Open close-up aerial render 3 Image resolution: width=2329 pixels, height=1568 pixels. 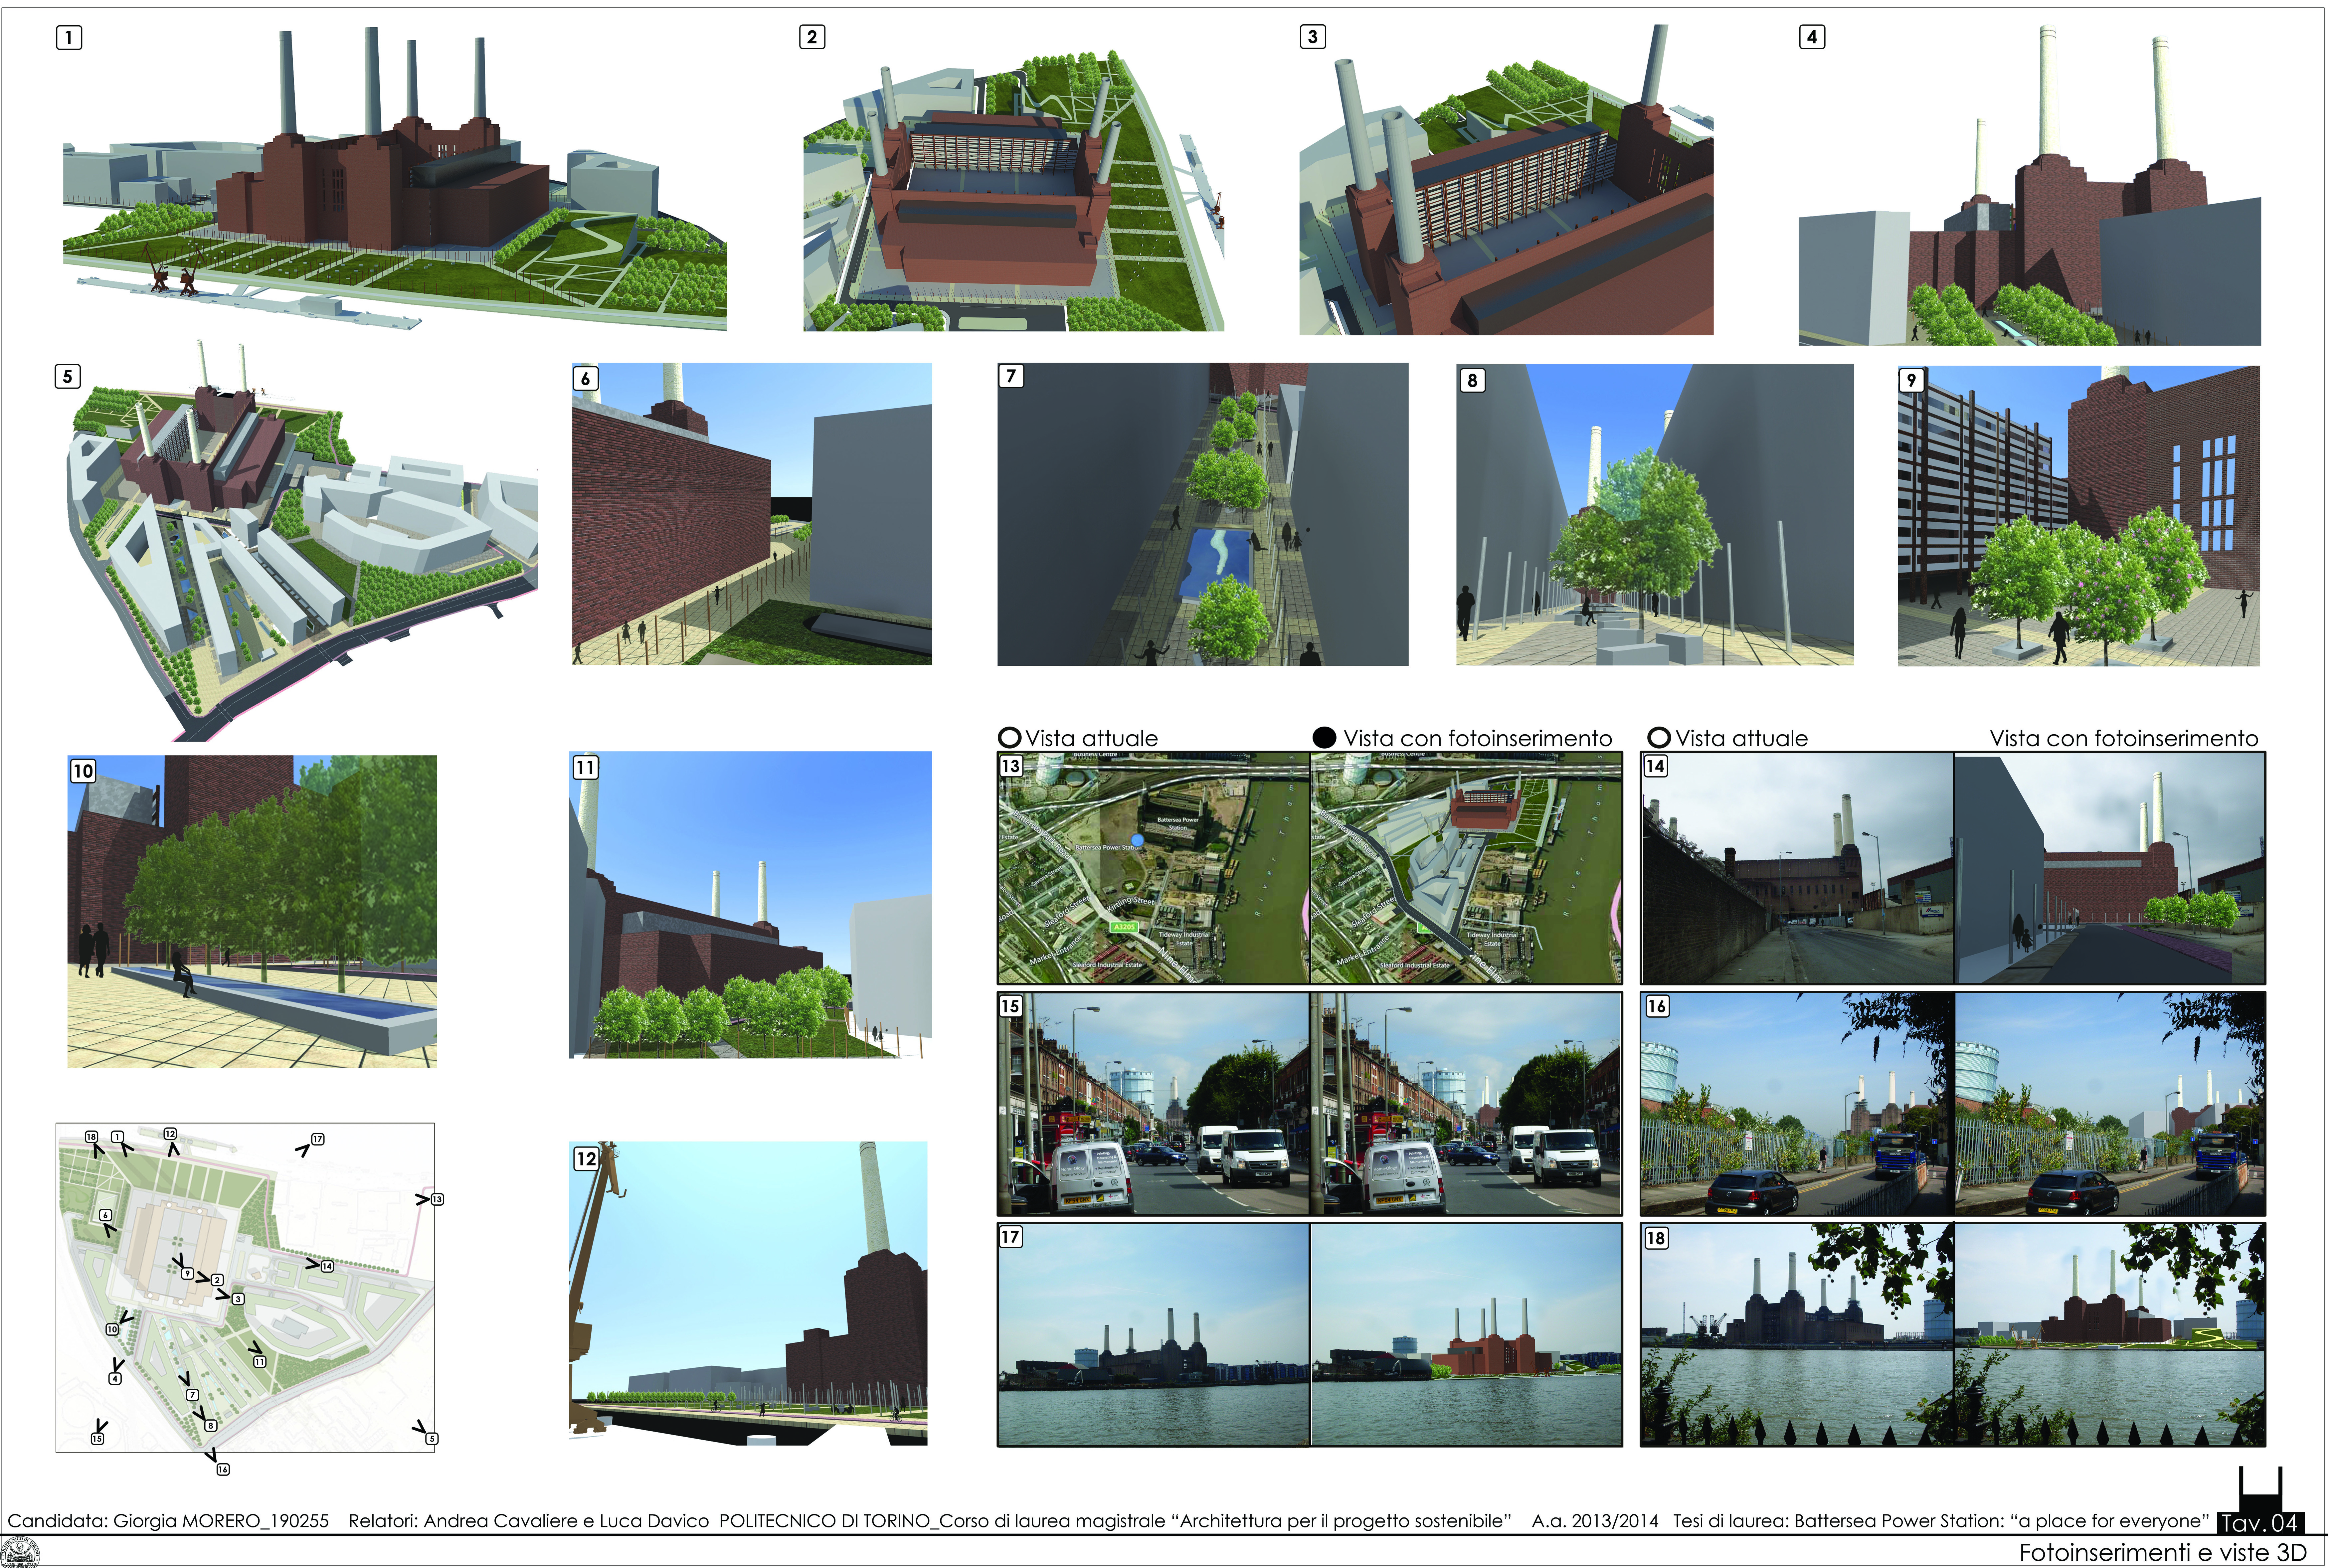(1506, 180)
